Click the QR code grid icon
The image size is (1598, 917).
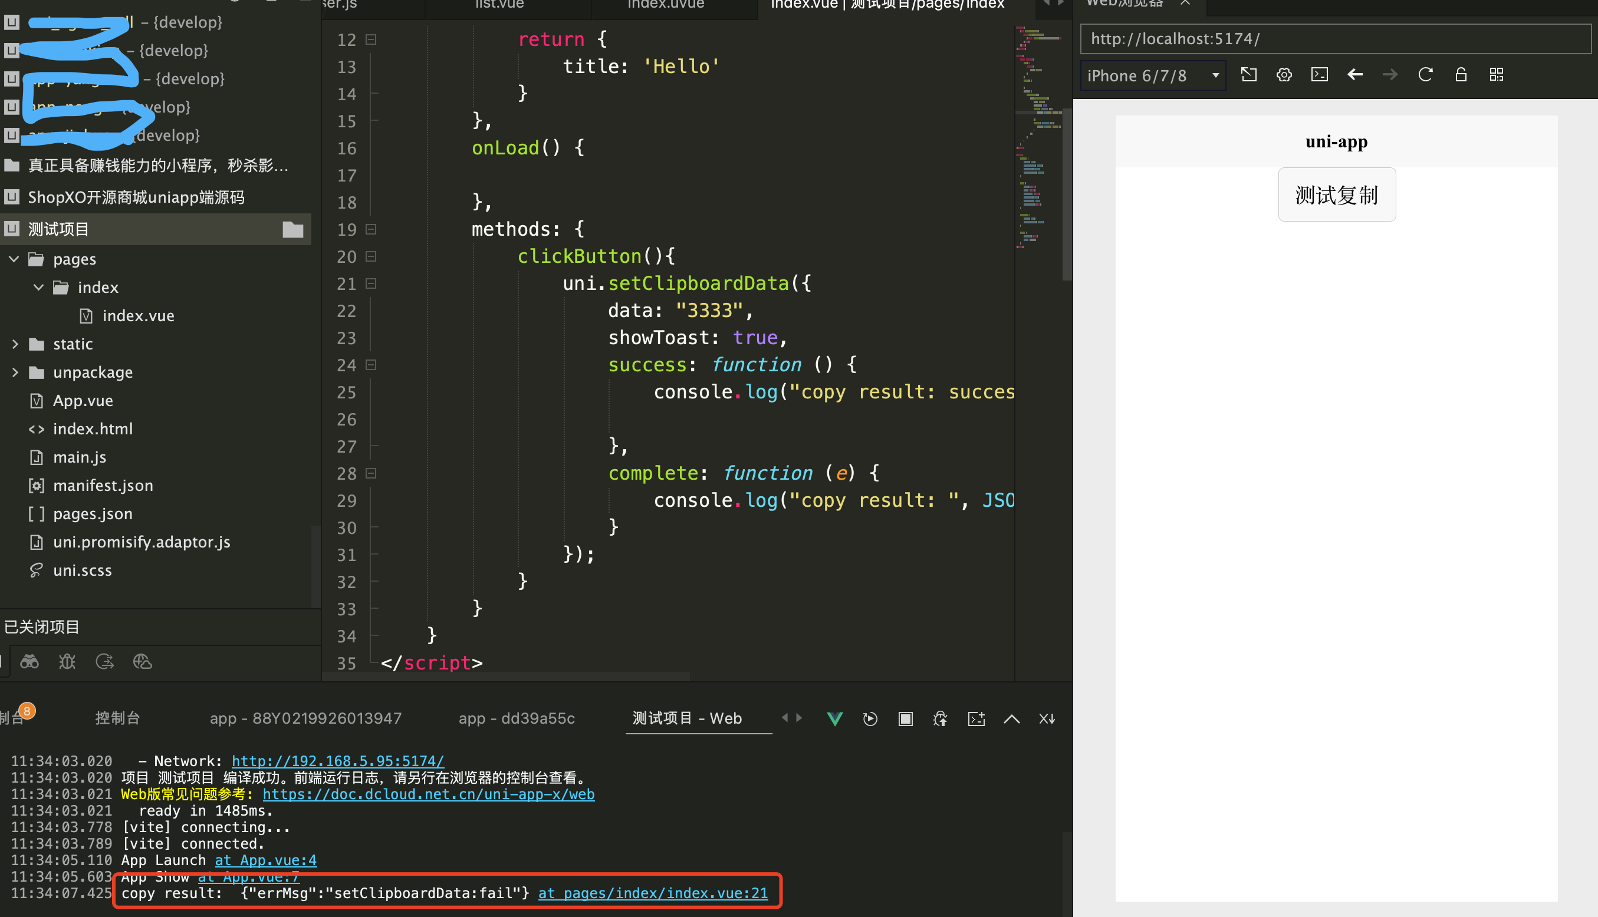click(x=1497, y=75)
